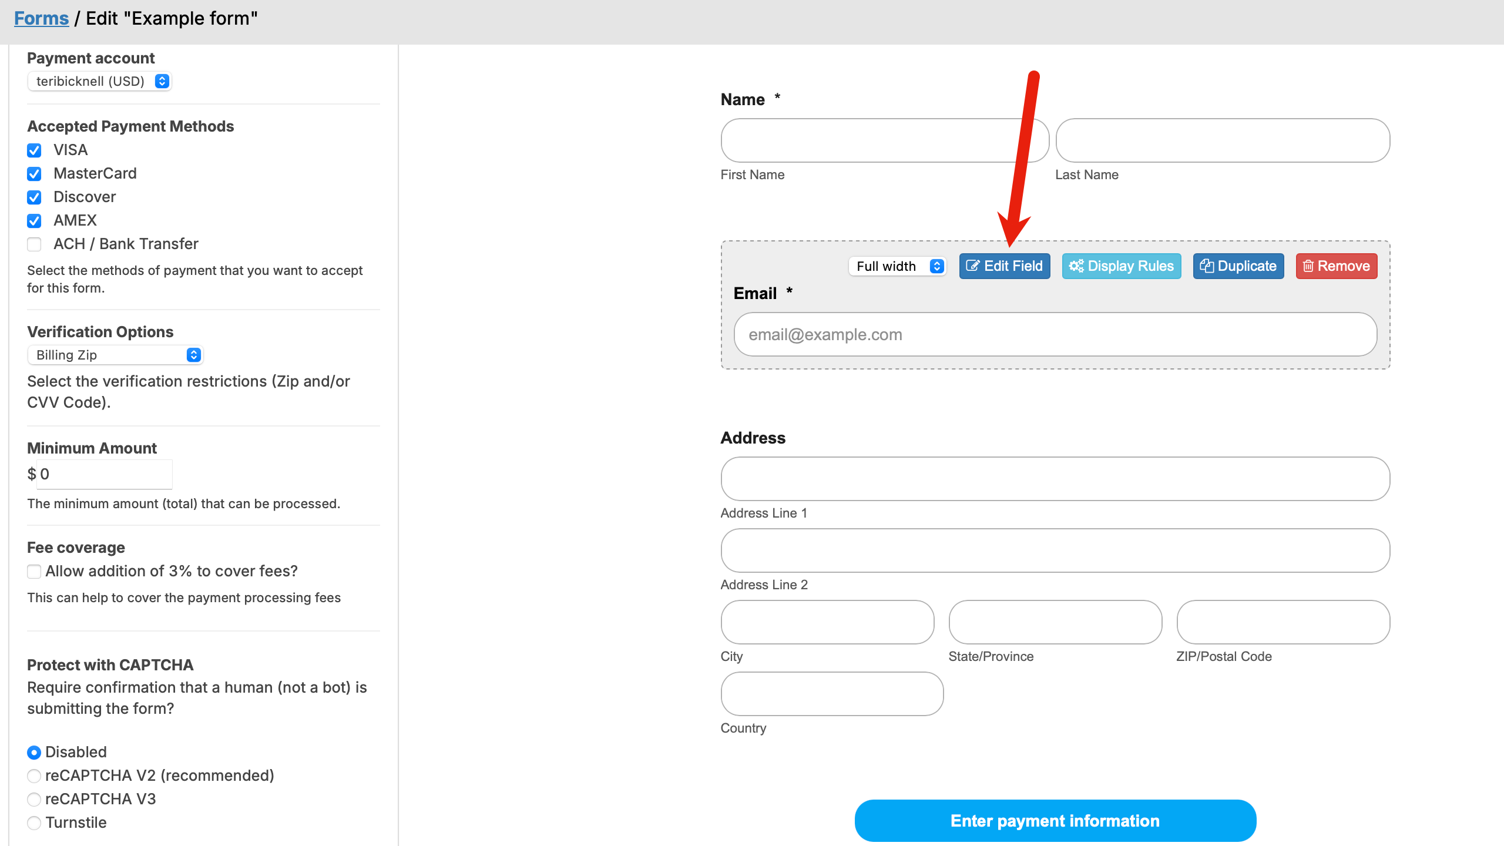
Task: Click the Remove trash icon
Action: (x=1308, y=266)
